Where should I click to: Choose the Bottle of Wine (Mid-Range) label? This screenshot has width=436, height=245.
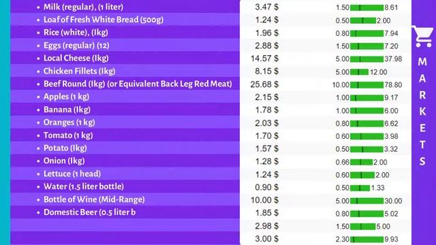click(x=94, y=199)
